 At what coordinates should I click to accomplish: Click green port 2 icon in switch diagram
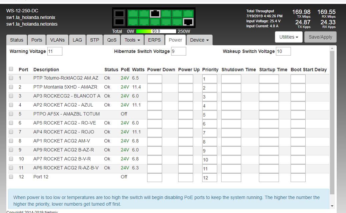coord(133,22)
